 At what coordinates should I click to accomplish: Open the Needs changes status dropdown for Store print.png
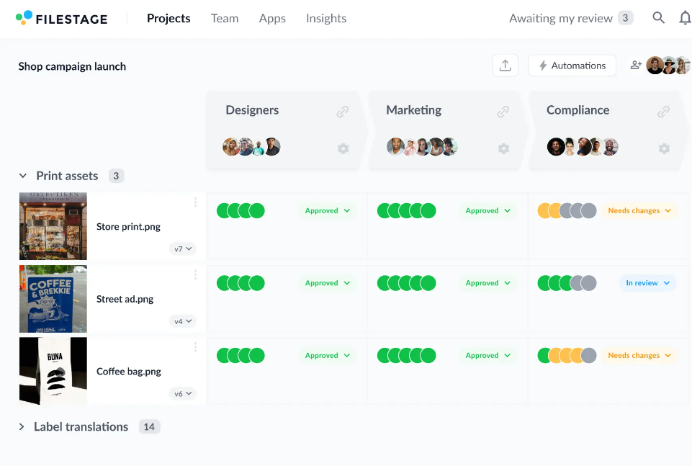coord(639,210)
